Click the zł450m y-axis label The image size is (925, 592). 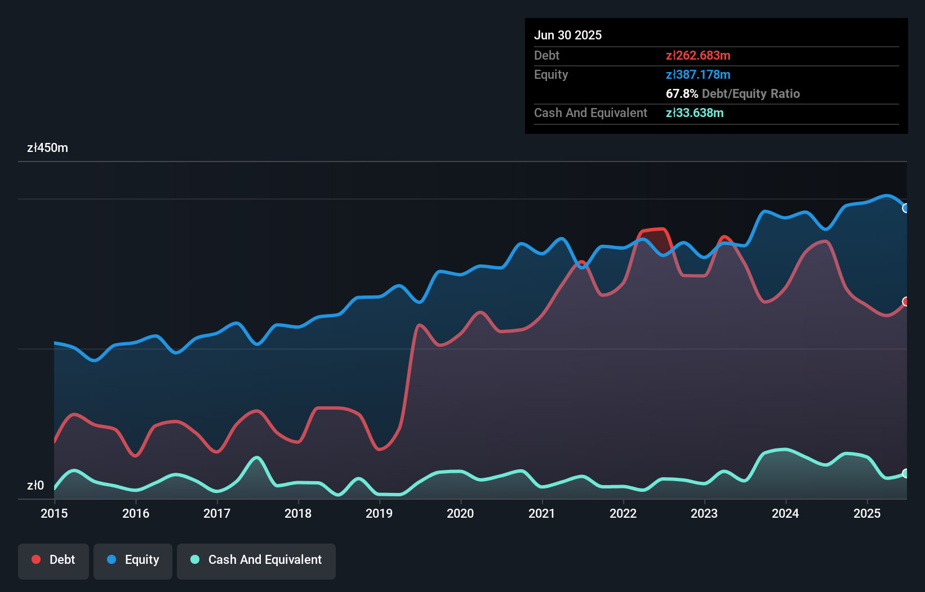pos(47,148)
